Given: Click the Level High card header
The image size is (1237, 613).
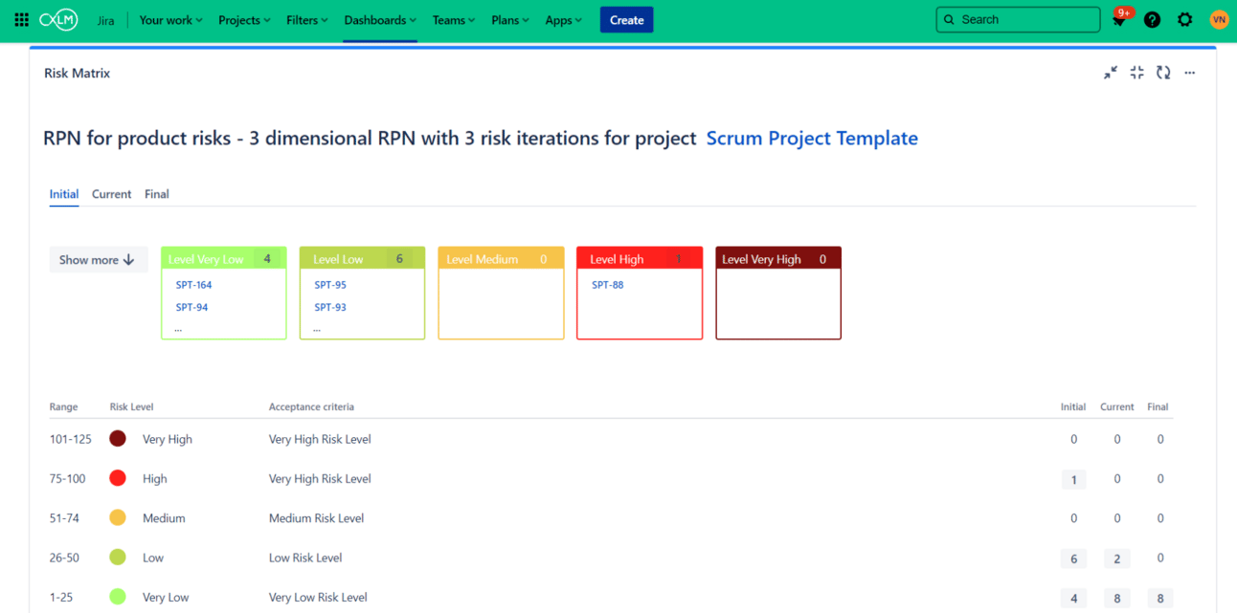Looking at the screenshot, I should tap(640, 258).
